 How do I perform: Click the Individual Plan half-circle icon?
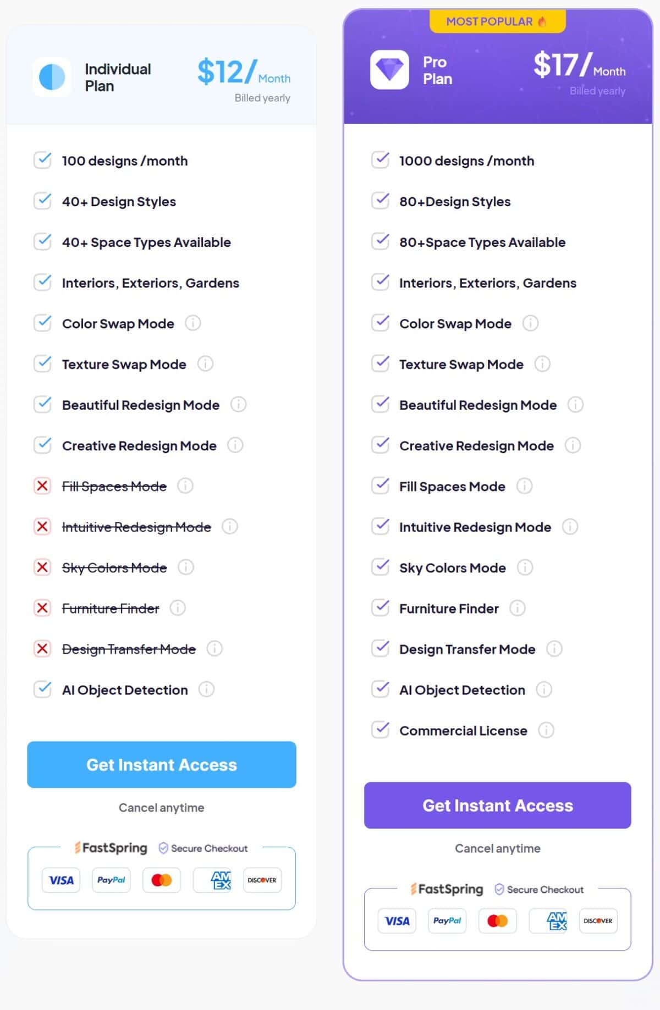tap(52, 77)
